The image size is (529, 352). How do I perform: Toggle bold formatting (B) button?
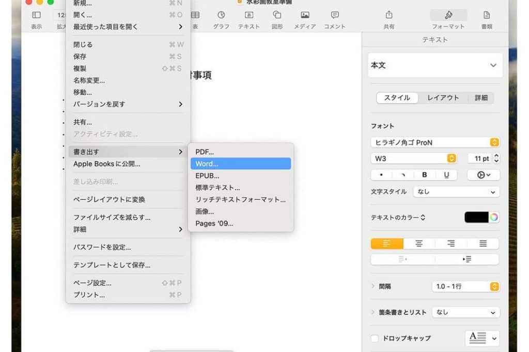[425, 175]
